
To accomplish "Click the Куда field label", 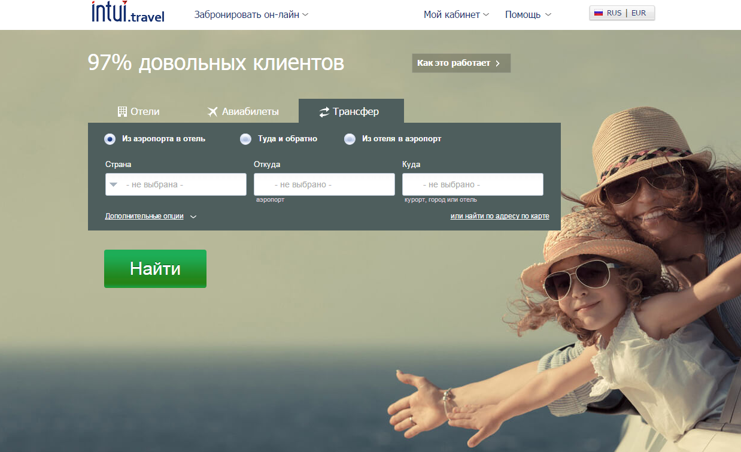I will click(x=411, y=165).
